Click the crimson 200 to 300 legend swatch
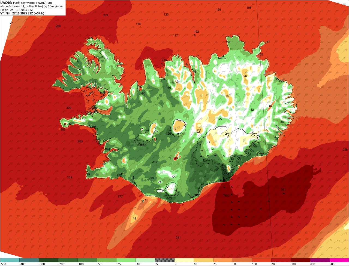 pos(281,260)
